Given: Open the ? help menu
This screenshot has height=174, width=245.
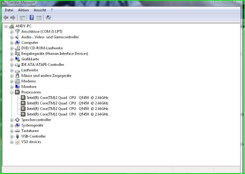Looking at the screenshot, I should 52,10.
